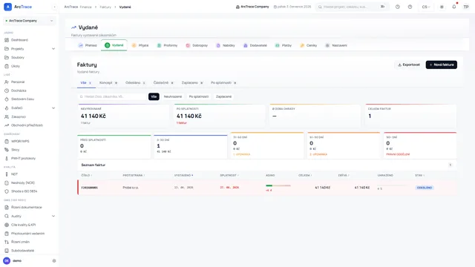Switch to the Přijaté tab

pos(140,45)
